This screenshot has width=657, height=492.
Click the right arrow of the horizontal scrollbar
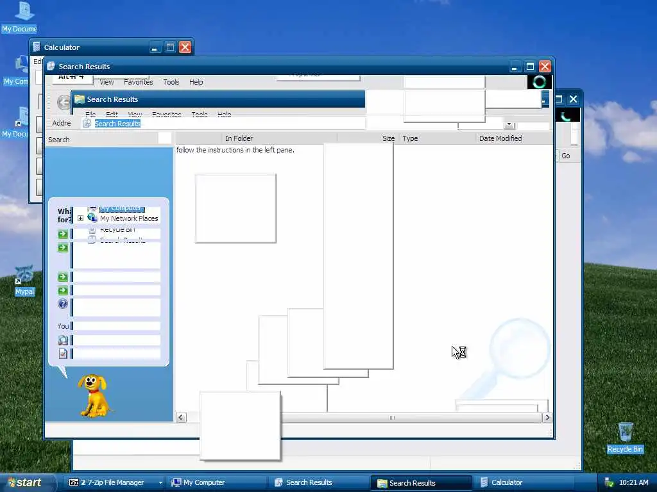547,417
